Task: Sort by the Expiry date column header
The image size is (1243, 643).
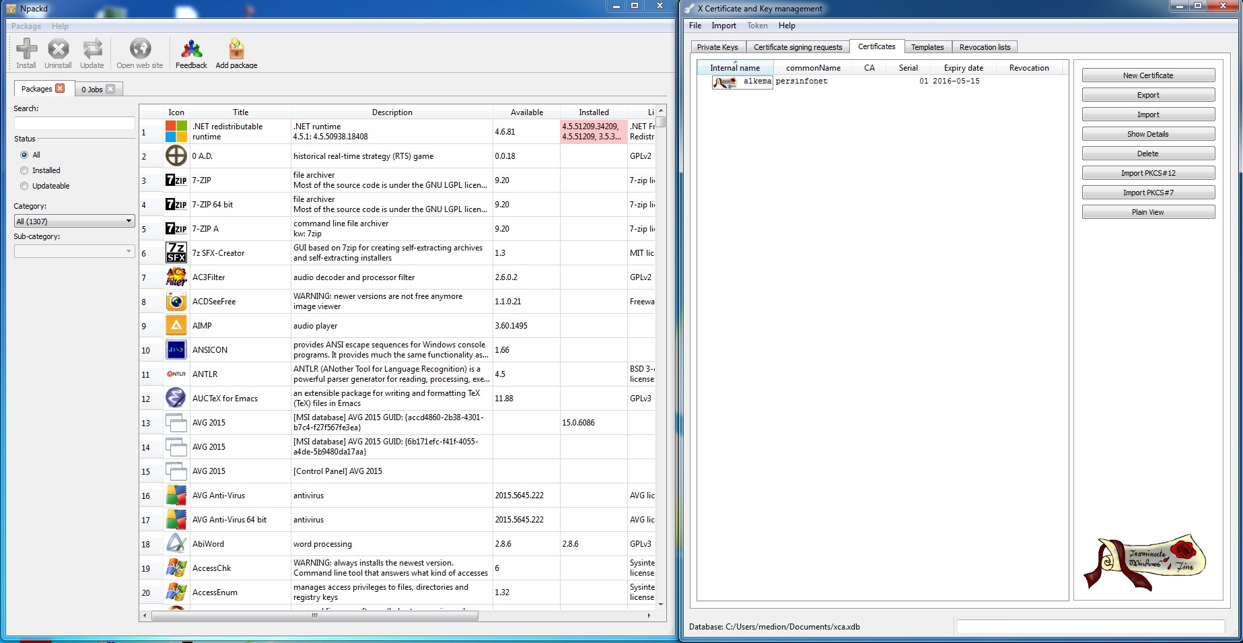Action: point(963,67)
